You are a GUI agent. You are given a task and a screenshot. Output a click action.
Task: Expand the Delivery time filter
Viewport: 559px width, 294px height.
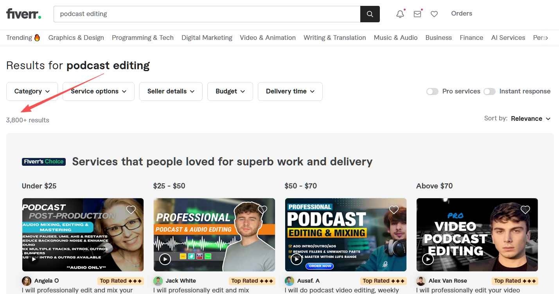click(x=290, y=91)
